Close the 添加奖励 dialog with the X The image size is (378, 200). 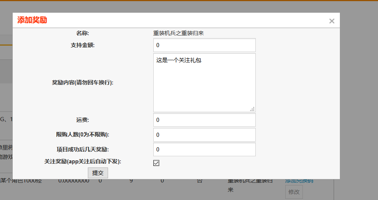[x=332, y=21]
